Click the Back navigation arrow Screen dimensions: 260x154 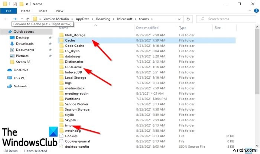(6, 19)
